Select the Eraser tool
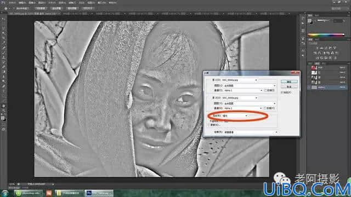This screenshot has width=351, height=197. click(x=3, y=67)
